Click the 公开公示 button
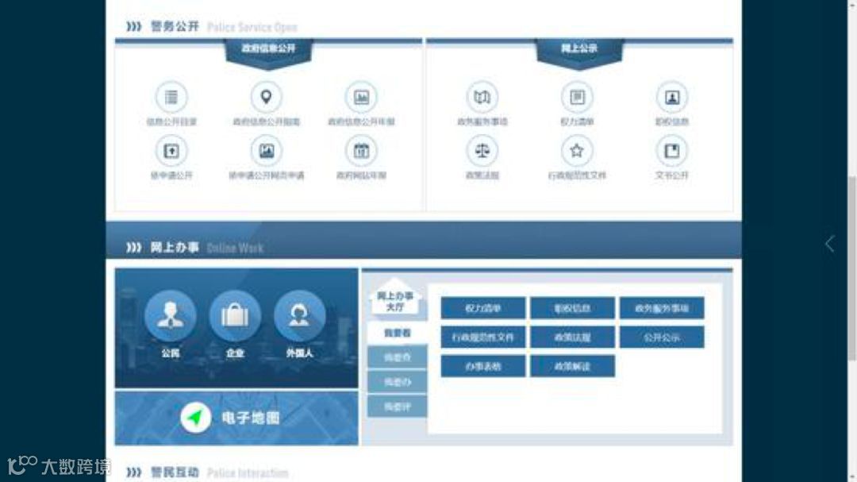857x482 pixels. pos(662,337)
